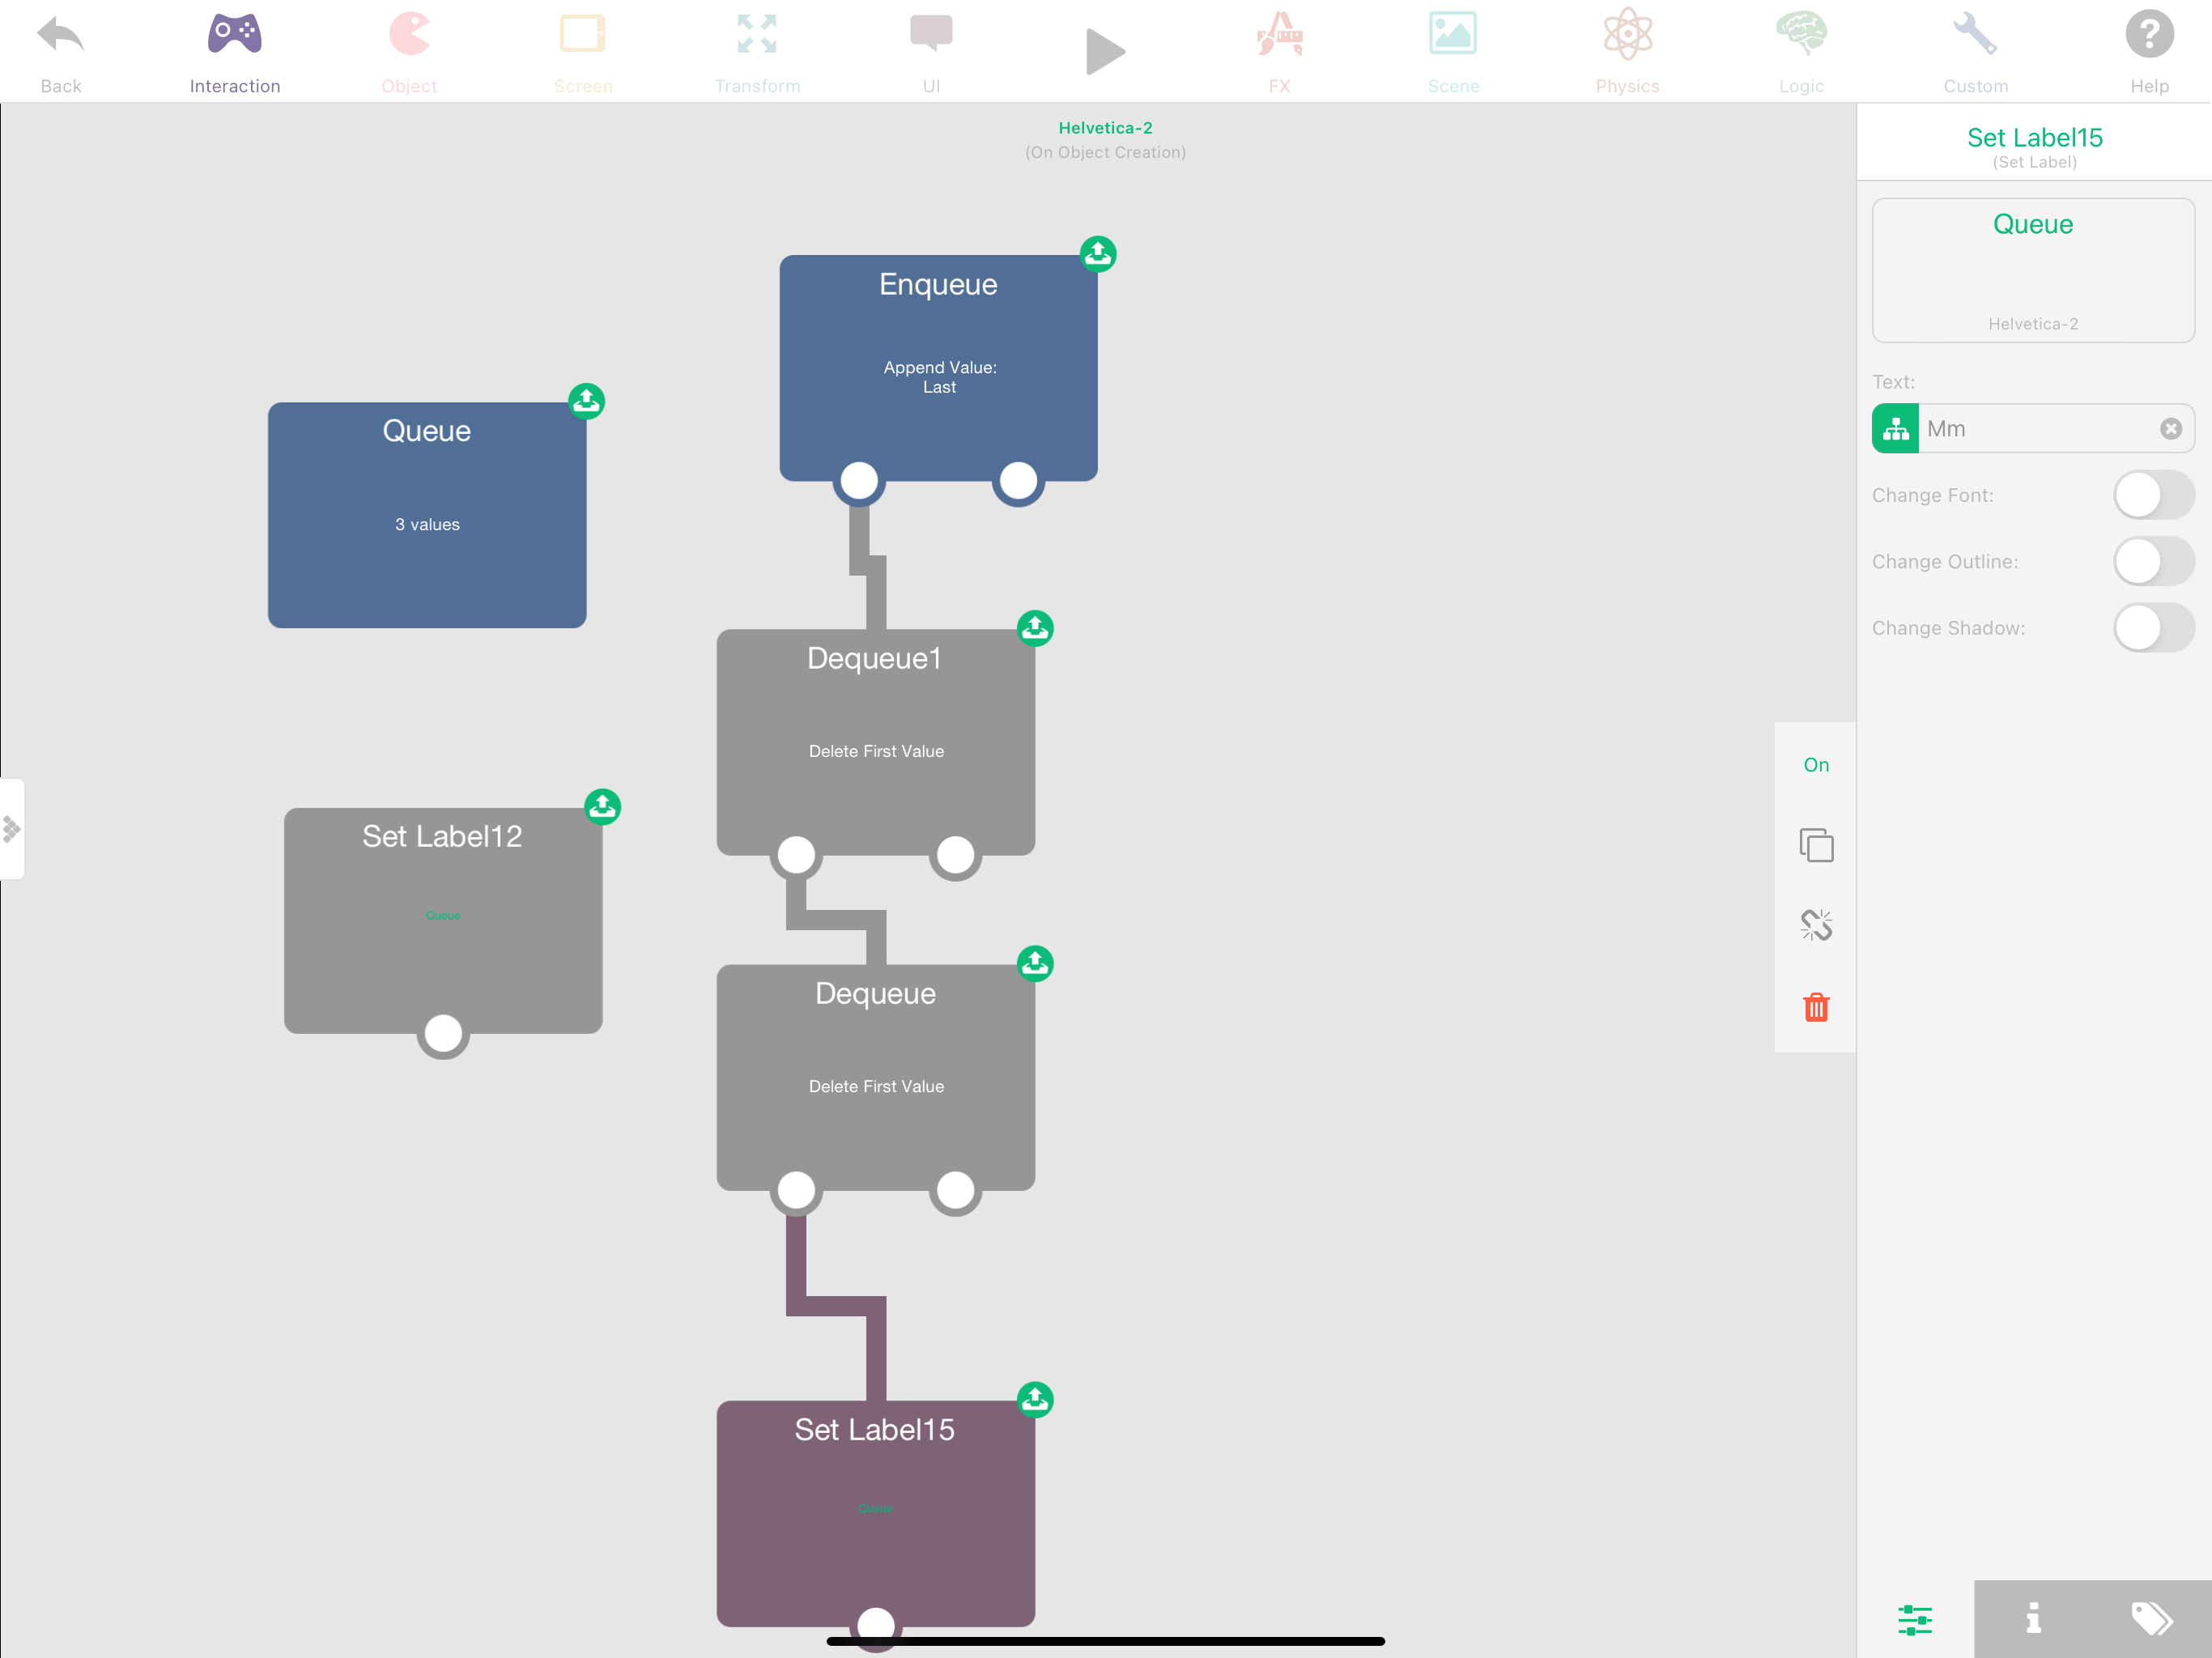Screen dimensions: 2212x1658
Task: Open the Physics behaviors category
Action: click(x=1627, y=50)
